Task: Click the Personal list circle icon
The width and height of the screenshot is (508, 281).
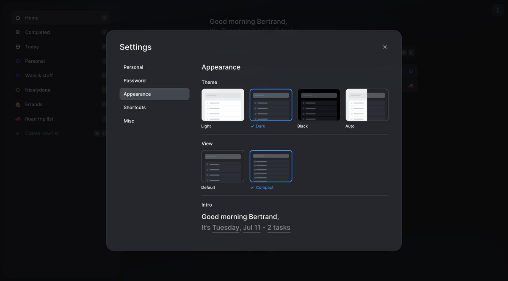Action: tap(18, 61)
